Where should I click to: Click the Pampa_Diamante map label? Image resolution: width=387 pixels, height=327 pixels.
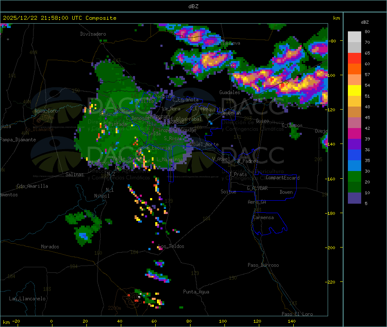click(18, 140)
